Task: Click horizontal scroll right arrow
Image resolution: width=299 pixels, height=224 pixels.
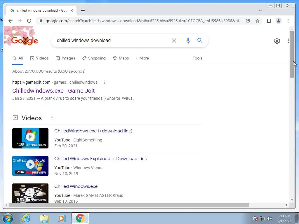Action: click(287, 205)
